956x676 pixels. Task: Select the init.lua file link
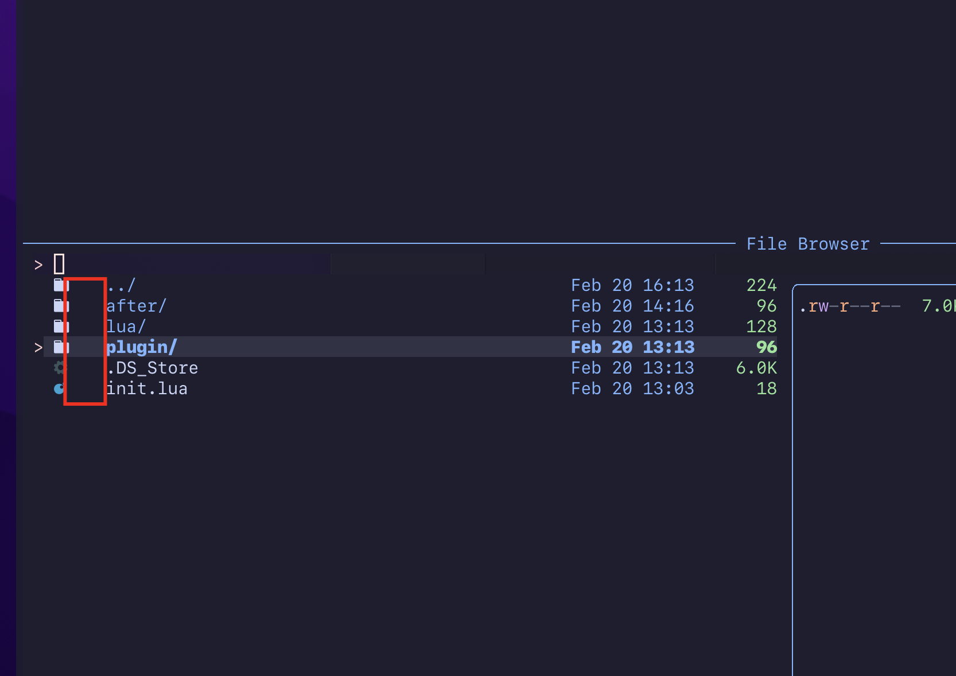pos(147,388)
